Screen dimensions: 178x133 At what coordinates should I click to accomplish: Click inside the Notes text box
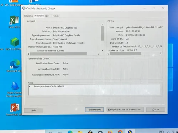click(x=94, y=90)
